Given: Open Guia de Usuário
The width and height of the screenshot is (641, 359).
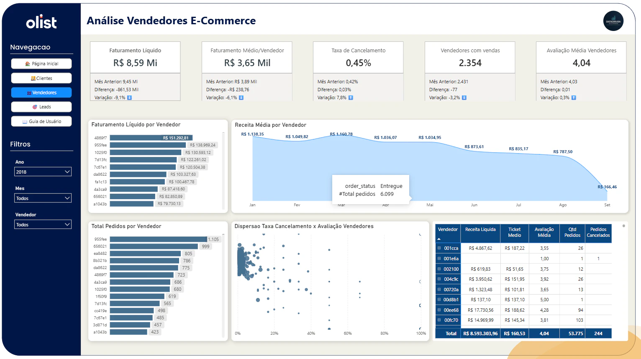Looking at the screenshot, I should 41,121.
